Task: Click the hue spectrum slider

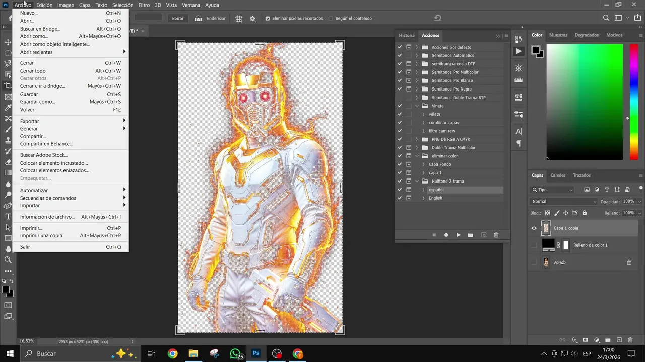Action: pos(634,102)
